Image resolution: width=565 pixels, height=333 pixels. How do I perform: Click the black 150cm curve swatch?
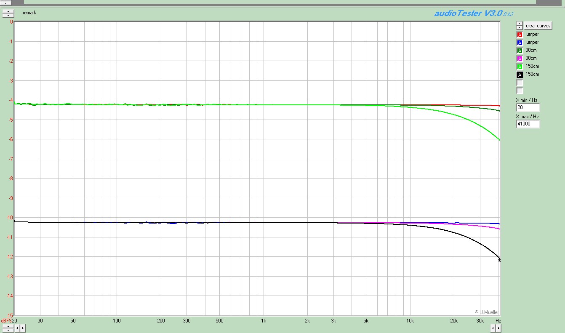[520, 75]
